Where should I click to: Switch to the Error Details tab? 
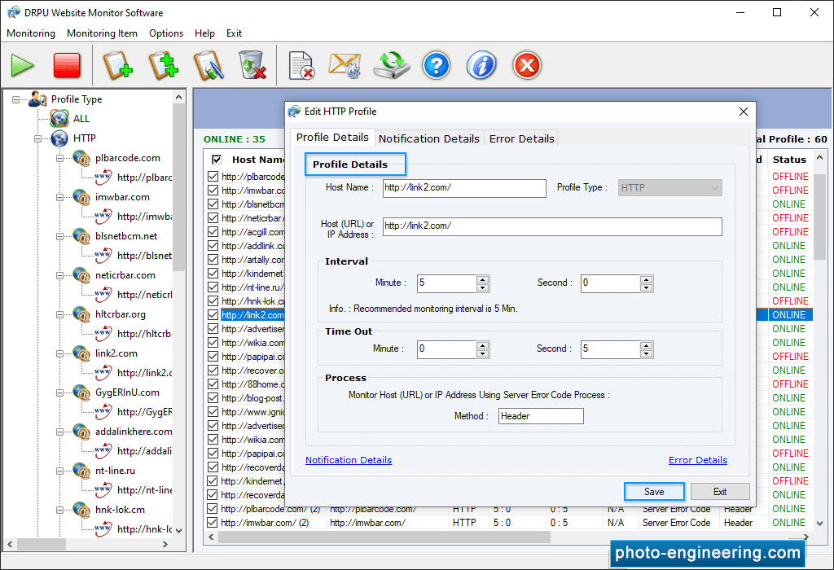[x=521, y=138]
